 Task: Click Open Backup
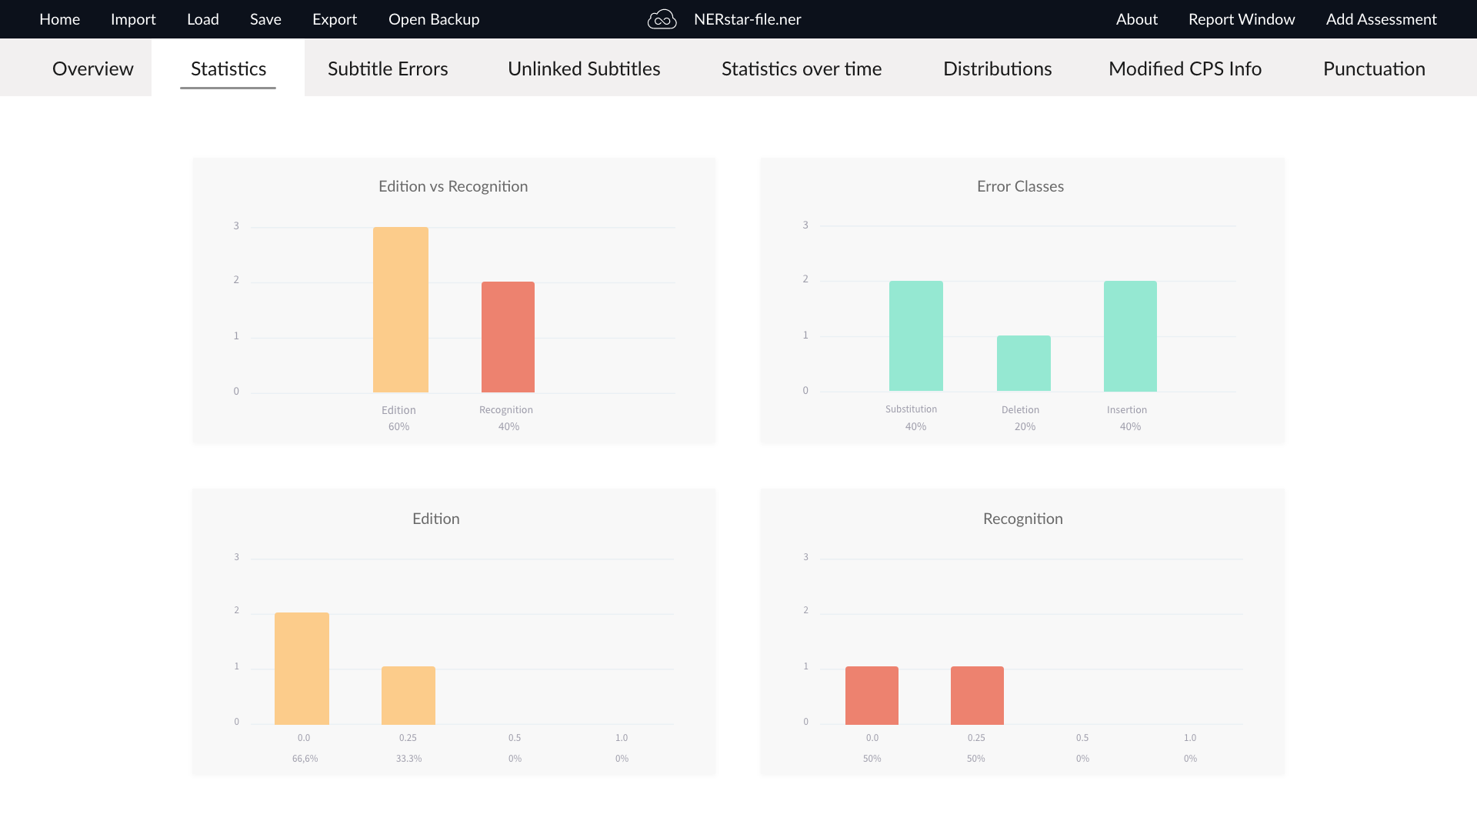click(434, 19)
